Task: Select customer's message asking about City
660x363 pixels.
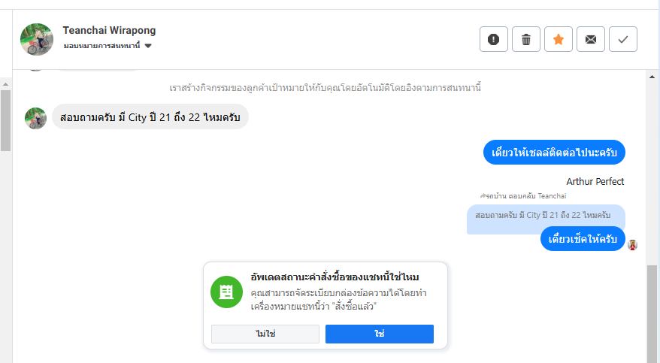Action: click(x=150, y=116)
